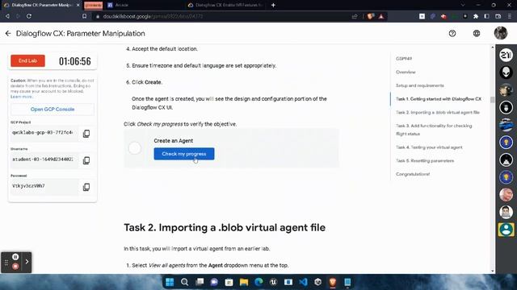
Task: Open Visual Studio Code from taskbar
Action: [x=303, y=282]
